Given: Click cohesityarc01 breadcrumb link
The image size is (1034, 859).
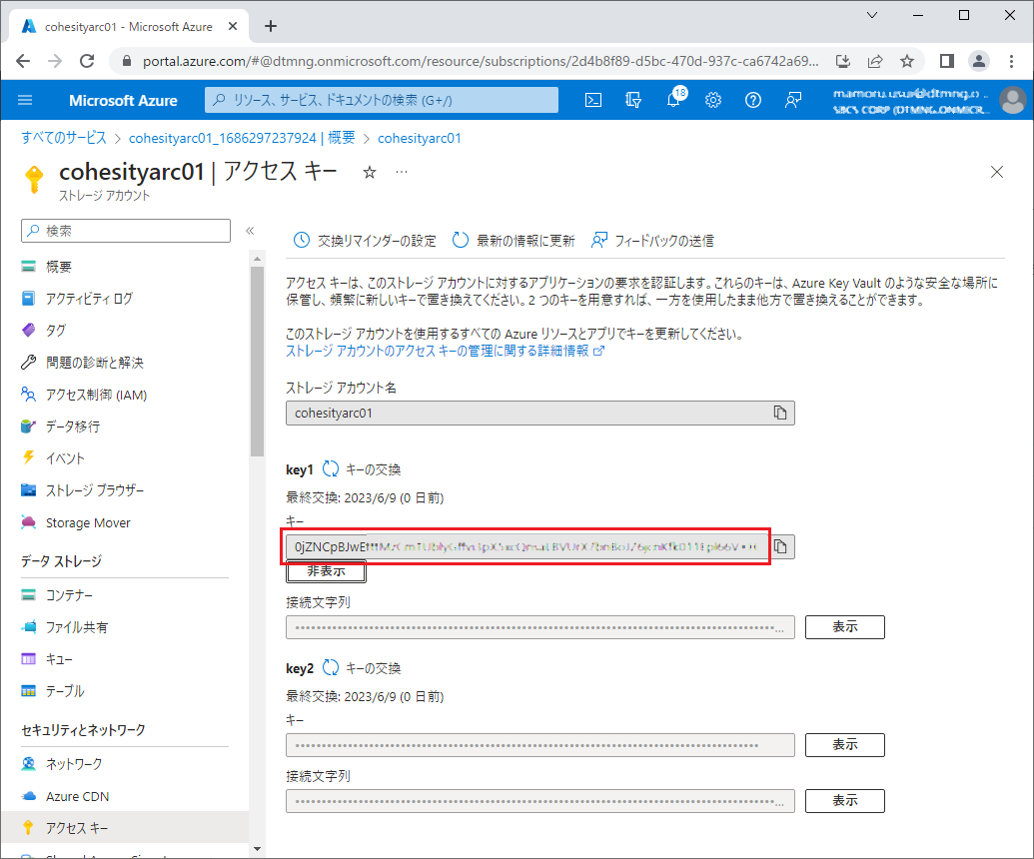Looking at the screenshot, I should pyautogui.click(x=420, y=138).
